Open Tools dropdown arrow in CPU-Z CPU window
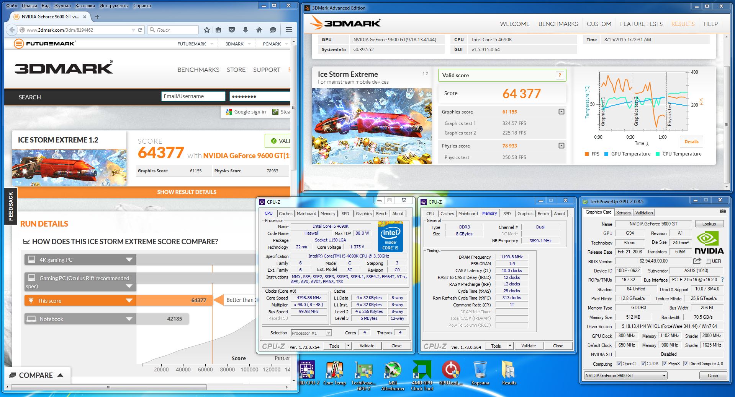The image size is (735, 397). click(x=348, y=346)
